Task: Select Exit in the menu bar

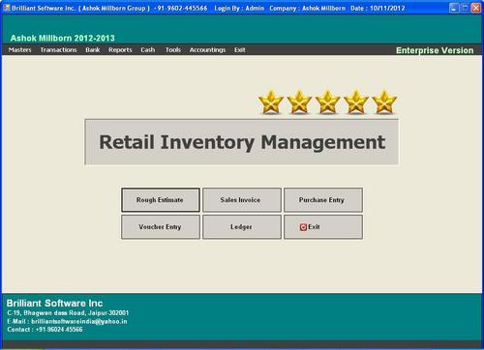Action: tap(240, 50)
